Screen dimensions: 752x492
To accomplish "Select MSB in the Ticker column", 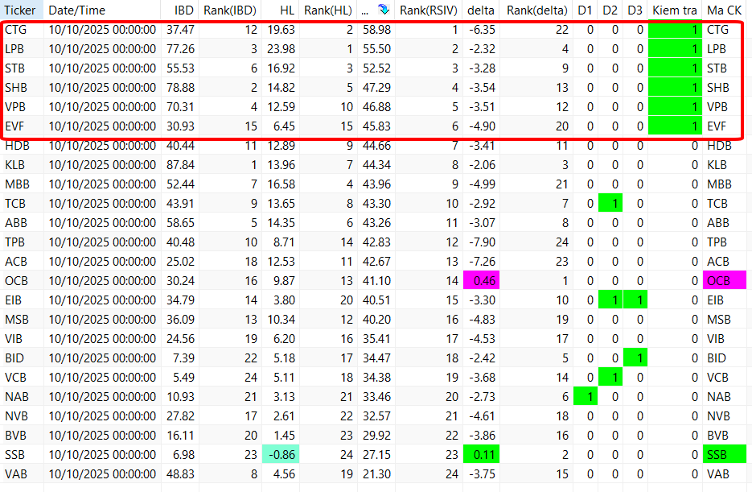I will [17, 319].
